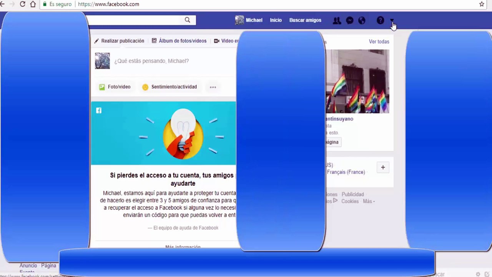The width and height of the screenshot is (492, 277).
Task: Start a new message with the compose icon
Action: tap(487, 274)
